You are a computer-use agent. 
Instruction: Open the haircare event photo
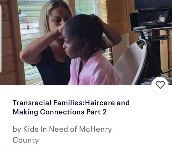pos(86,42)
